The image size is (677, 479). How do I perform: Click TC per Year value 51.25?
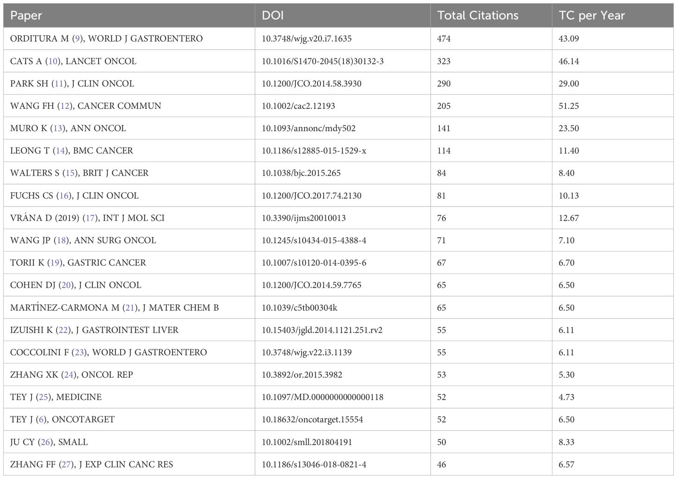coord(569,106)
